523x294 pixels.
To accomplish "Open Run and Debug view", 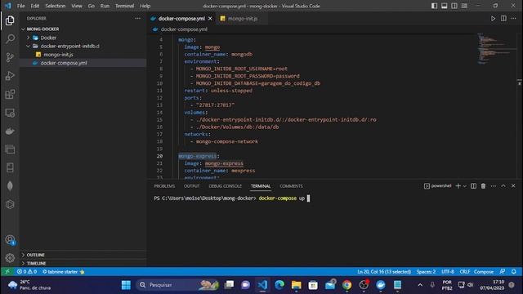I will coord(10,76).
